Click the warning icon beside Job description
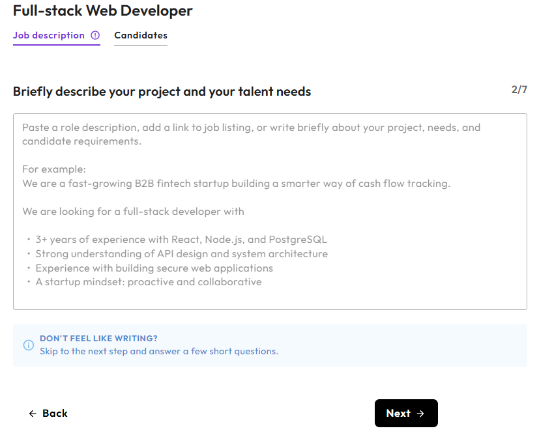The image size is (539, 437). [95, 36]
